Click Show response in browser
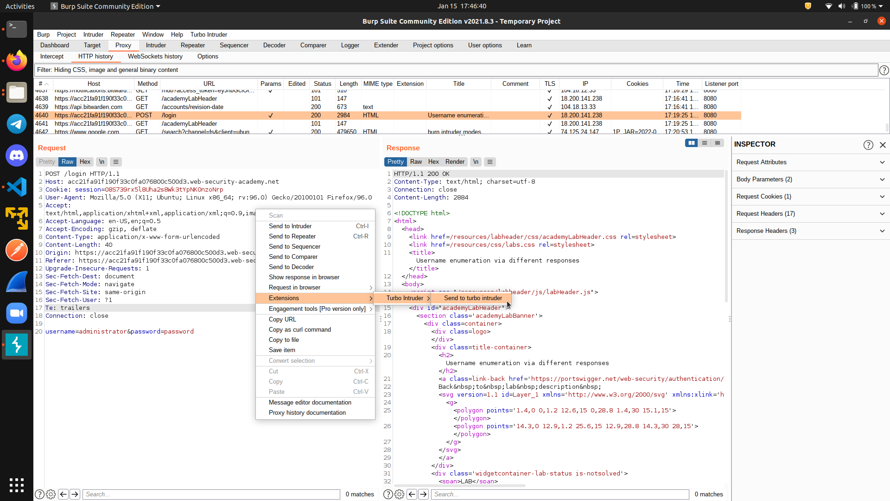 pos(315,277)
